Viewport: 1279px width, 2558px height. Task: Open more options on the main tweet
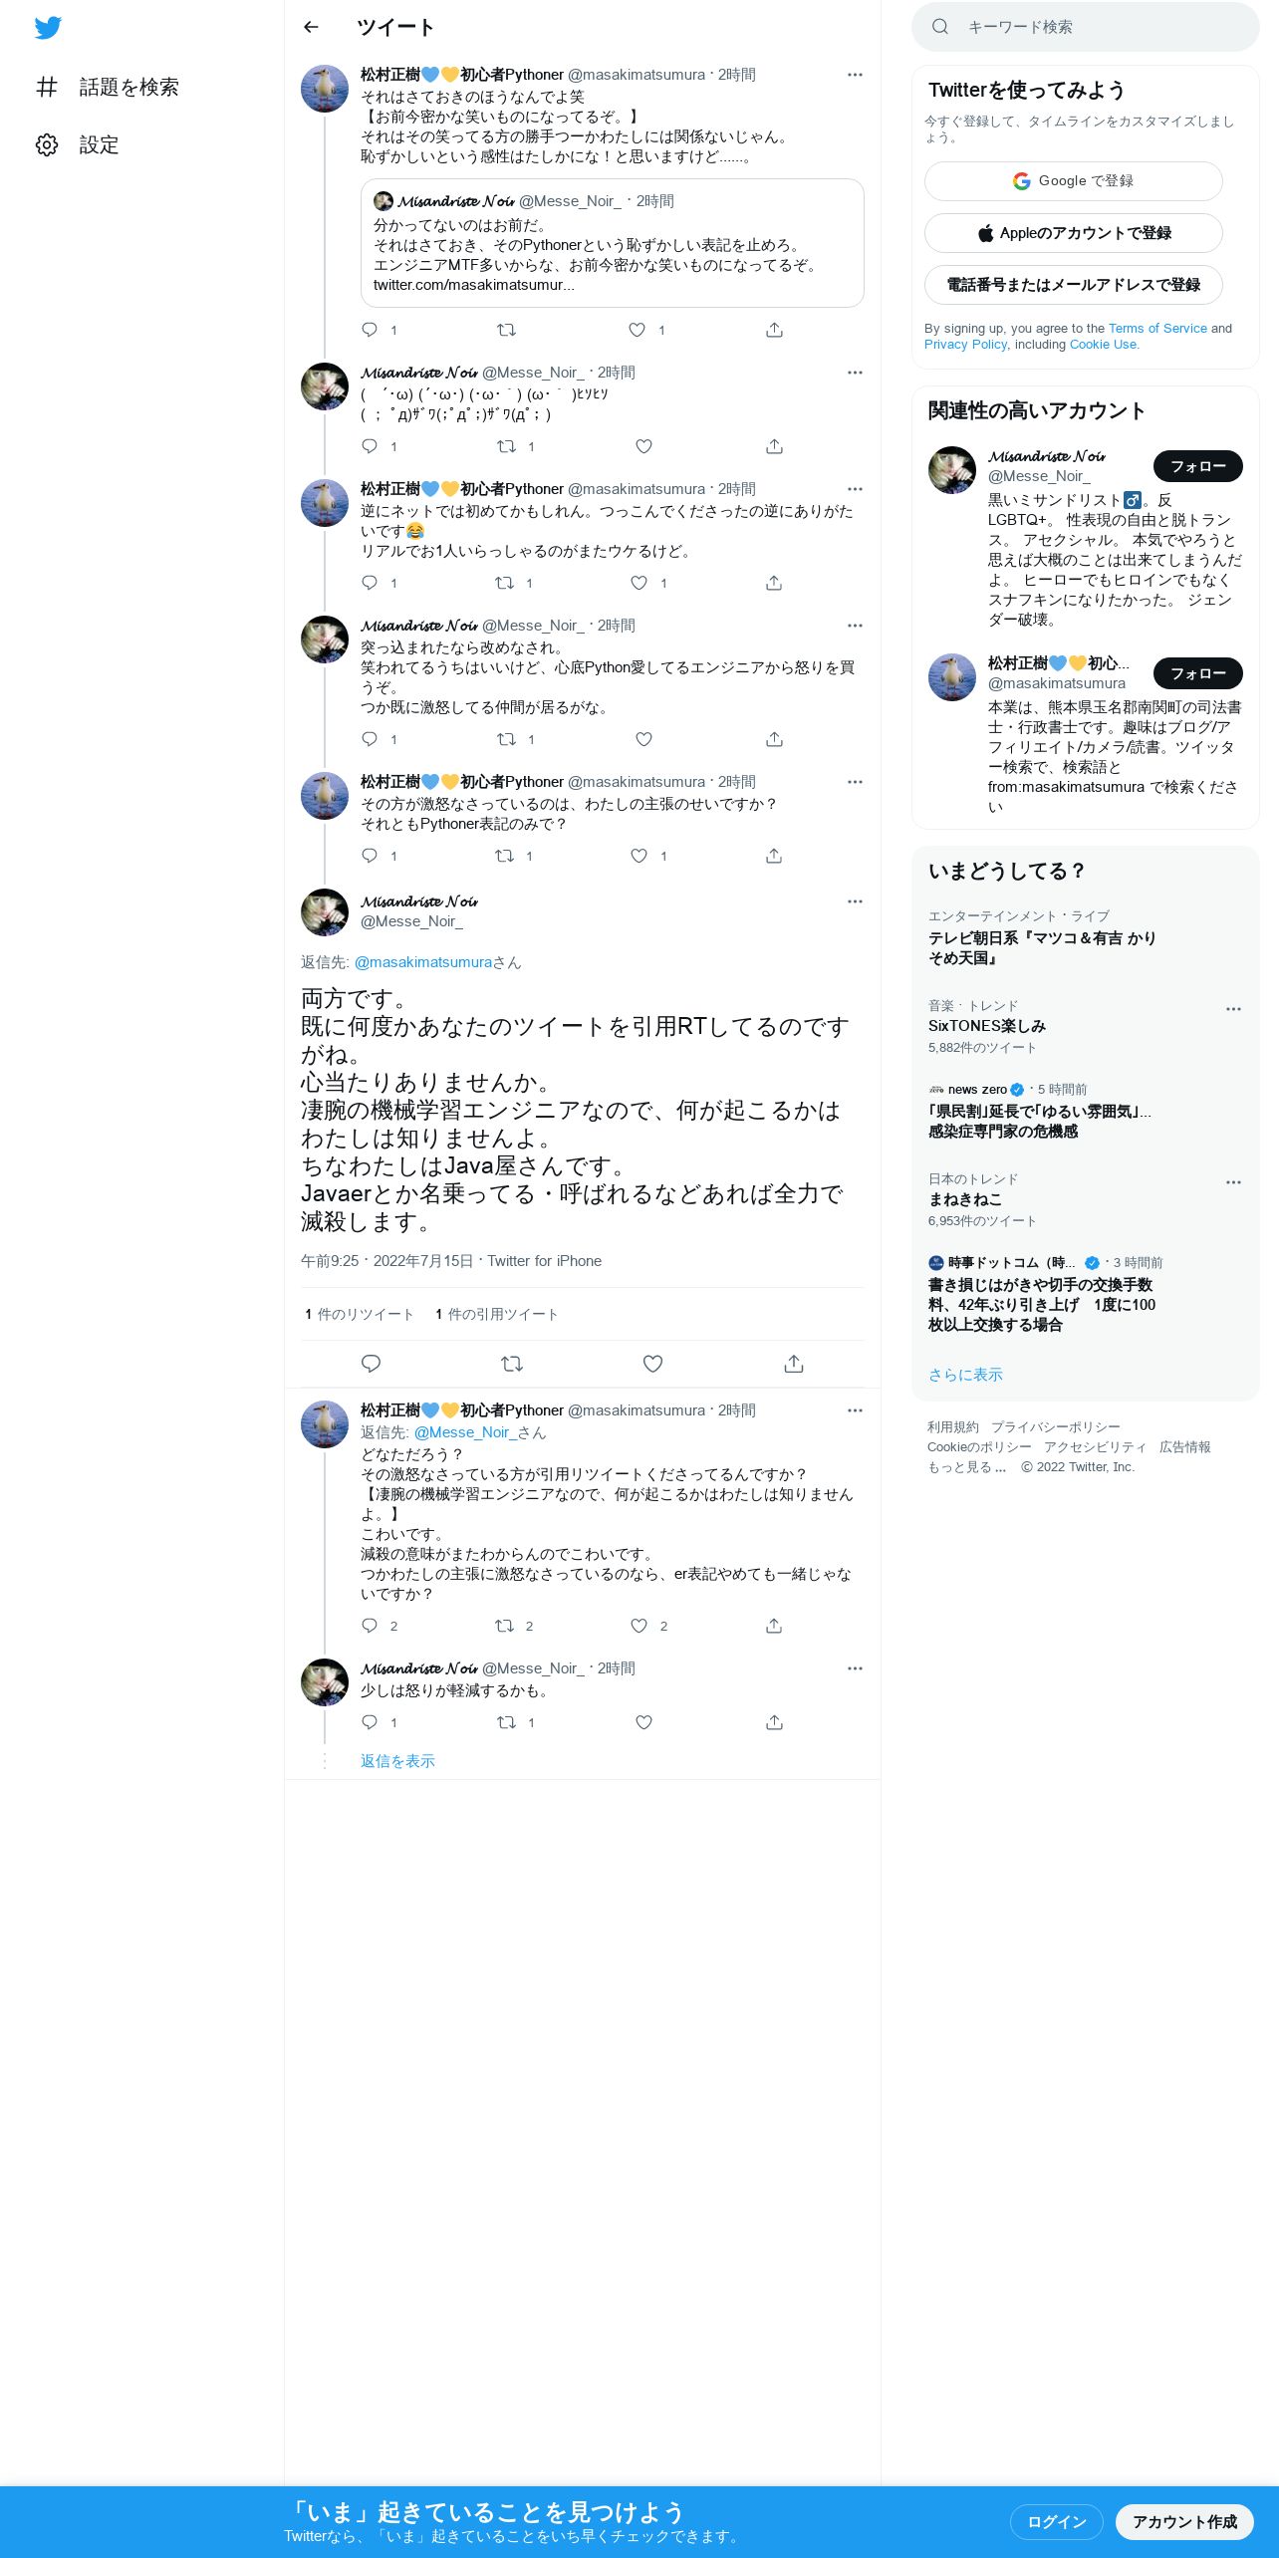[x=855, y=901]
